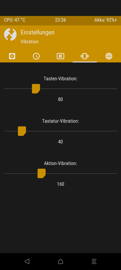
Task: Click Aktion-Vibration track near its minimum
Action: [x=6, y=173]
